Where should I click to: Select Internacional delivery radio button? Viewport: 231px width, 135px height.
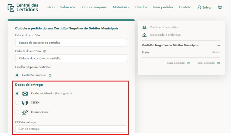point(17,112)
